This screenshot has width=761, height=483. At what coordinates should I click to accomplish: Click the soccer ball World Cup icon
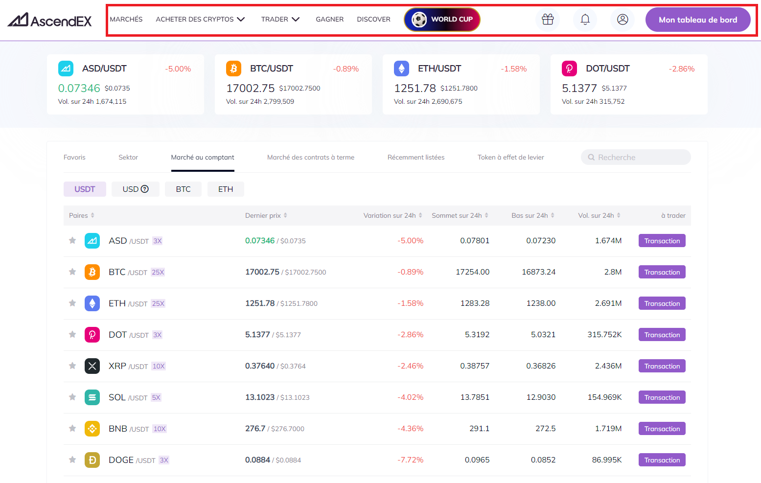[419, 20]
